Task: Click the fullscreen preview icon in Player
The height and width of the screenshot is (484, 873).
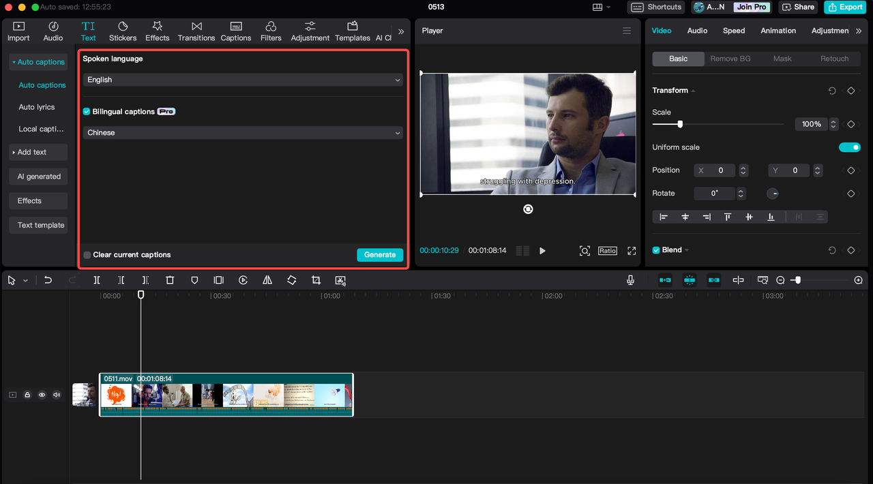Action: (632, 251)
